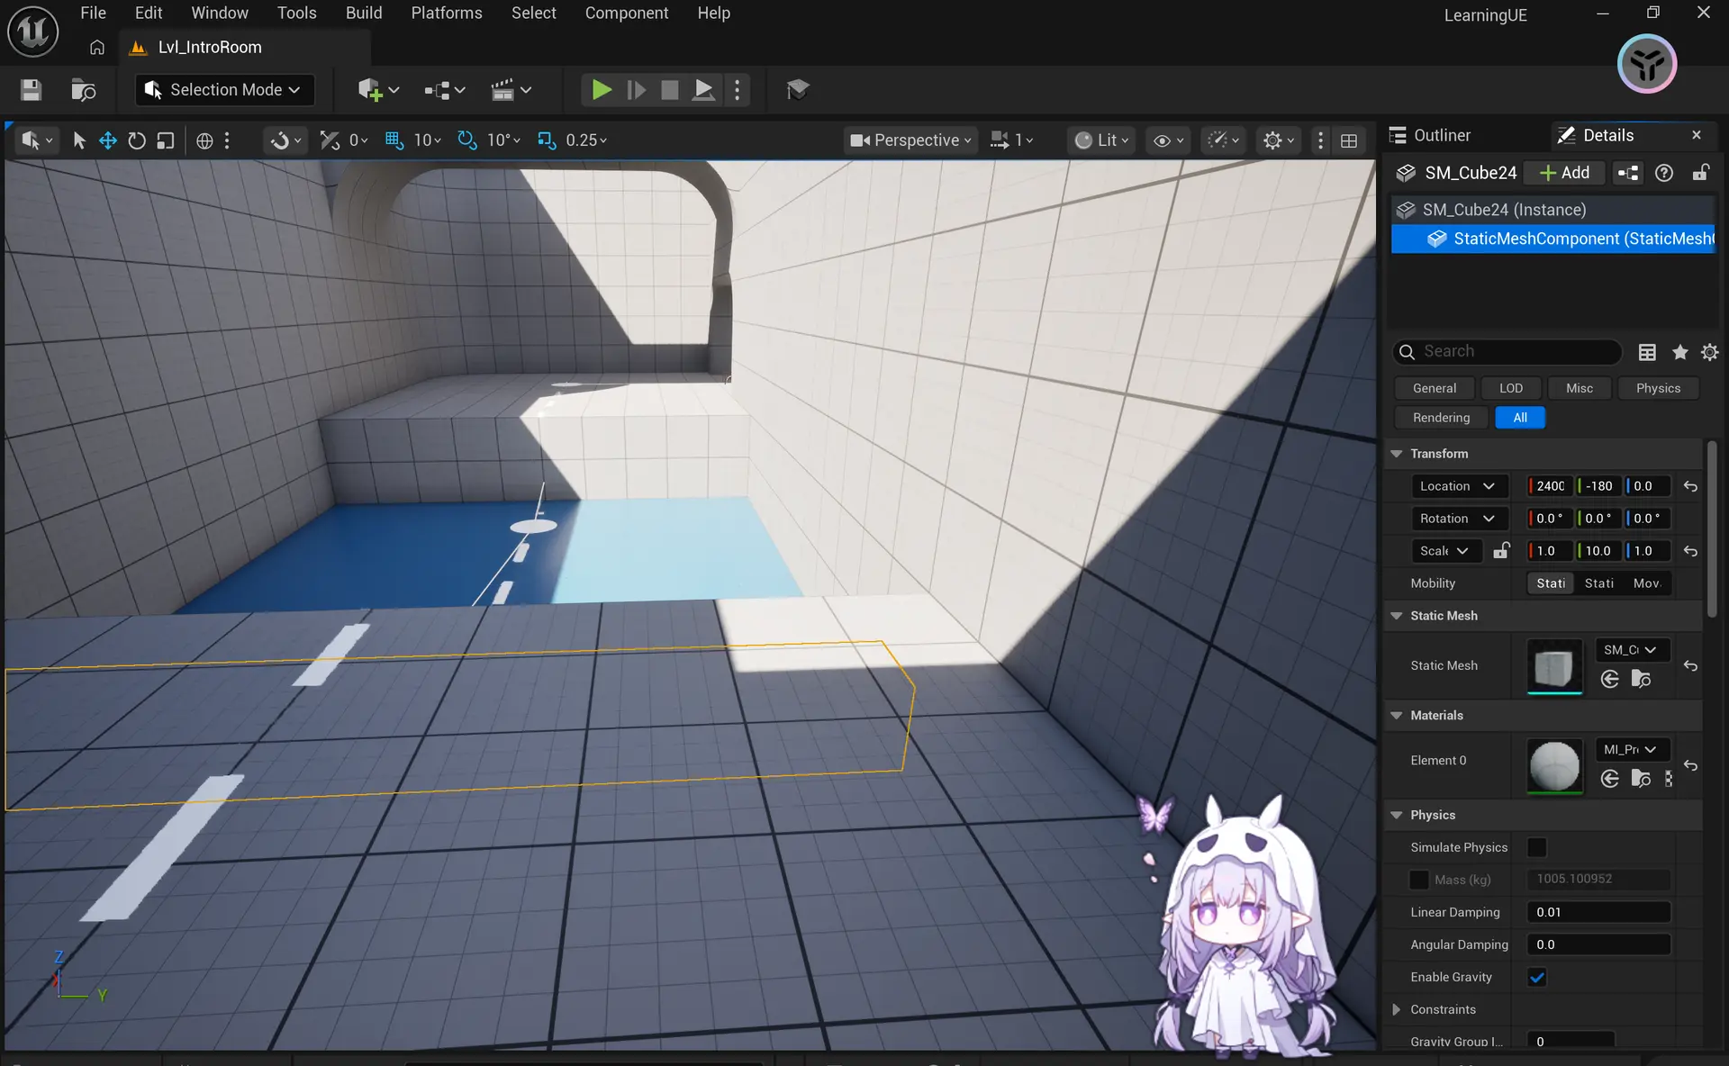Open the Unreal Engine logo at top left

tap(33, 32)
